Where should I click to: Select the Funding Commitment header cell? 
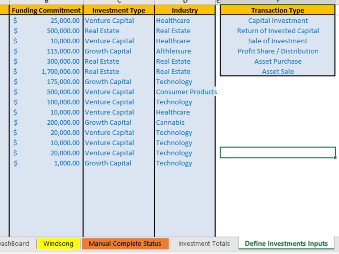[x=46, y=10]
